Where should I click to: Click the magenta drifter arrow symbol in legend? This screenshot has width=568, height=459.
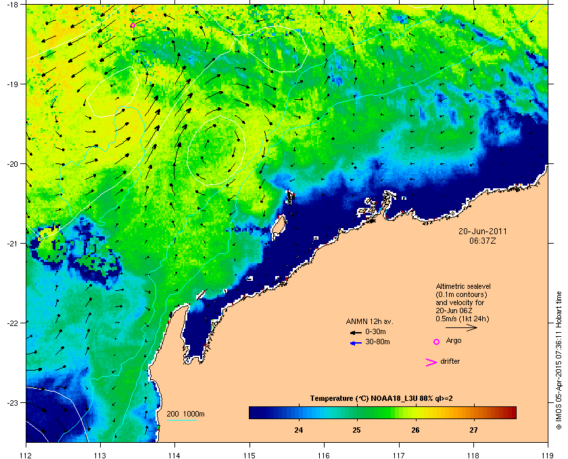[431, 362]
